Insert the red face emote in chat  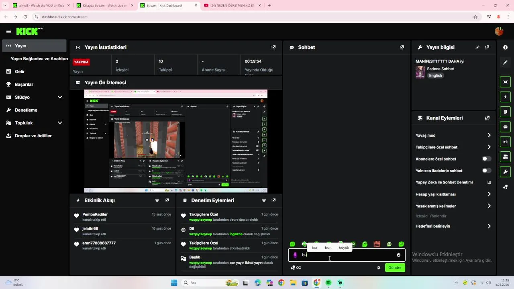377,244
